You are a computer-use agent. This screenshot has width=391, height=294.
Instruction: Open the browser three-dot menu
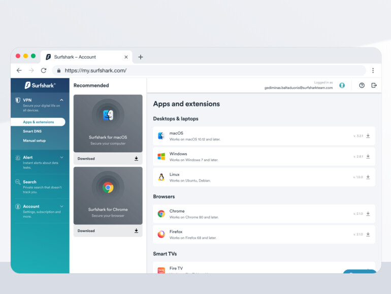(373, 70)
